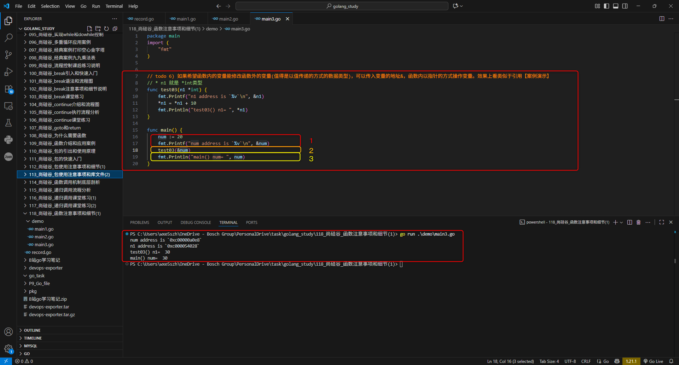Open the Extensions view
Viewport: 679px width, 365px height.
coord(8,89)
